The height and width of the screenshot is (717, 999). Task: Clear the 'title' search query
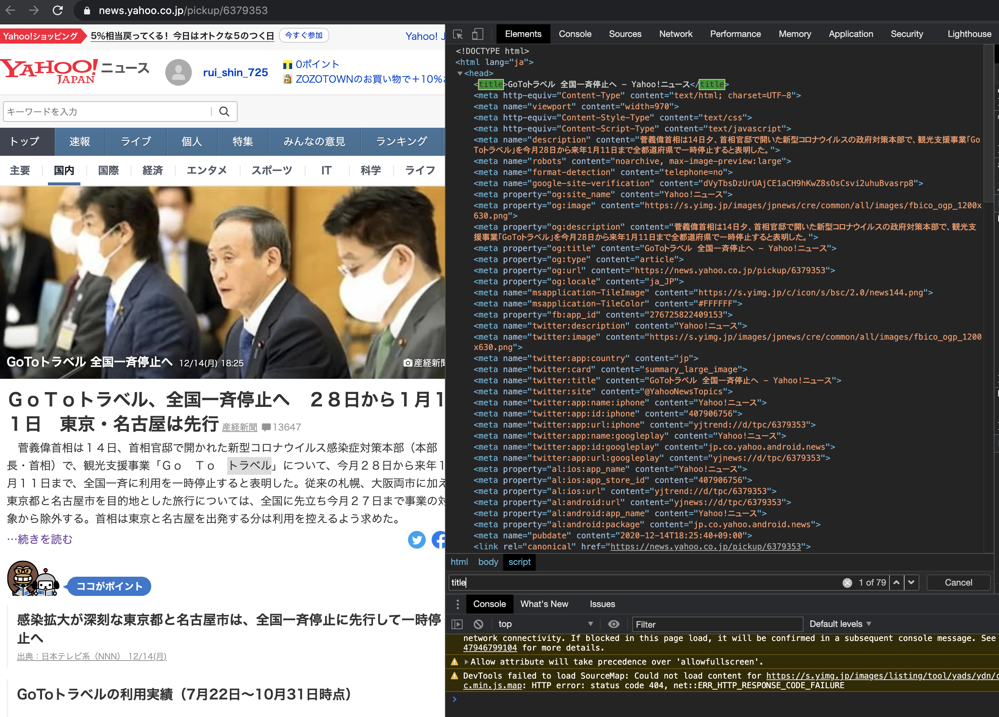(847, 583)
